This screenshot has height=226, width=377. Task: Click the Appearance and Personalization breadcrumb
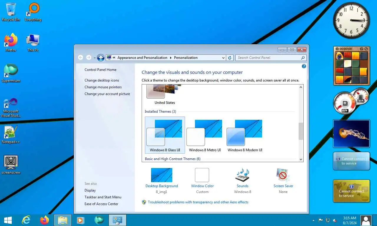coord(142,58)
